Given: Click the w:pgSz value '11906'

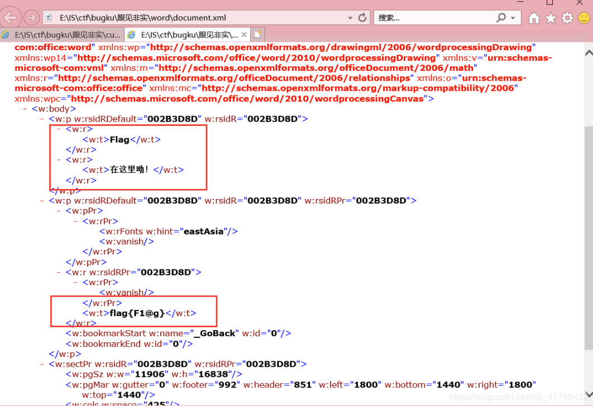Looking at the screenshot, I should (x=150, y=374).
